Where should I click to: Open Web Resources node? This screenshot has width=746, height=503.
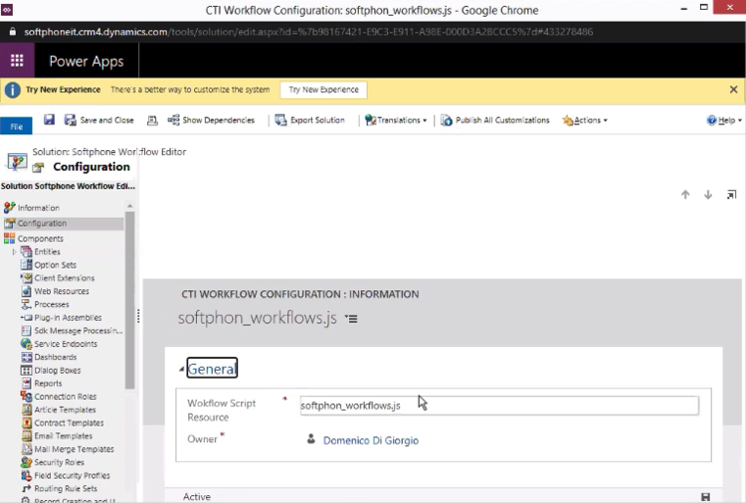pos(62,291)
